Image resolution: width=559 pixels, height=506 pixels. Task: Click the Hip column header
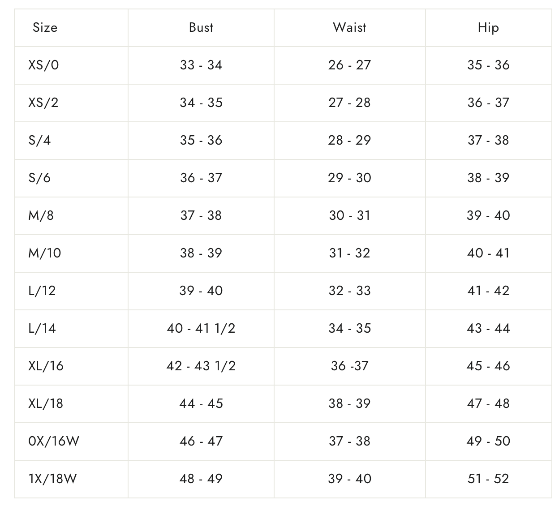click(x=488, y=28)
